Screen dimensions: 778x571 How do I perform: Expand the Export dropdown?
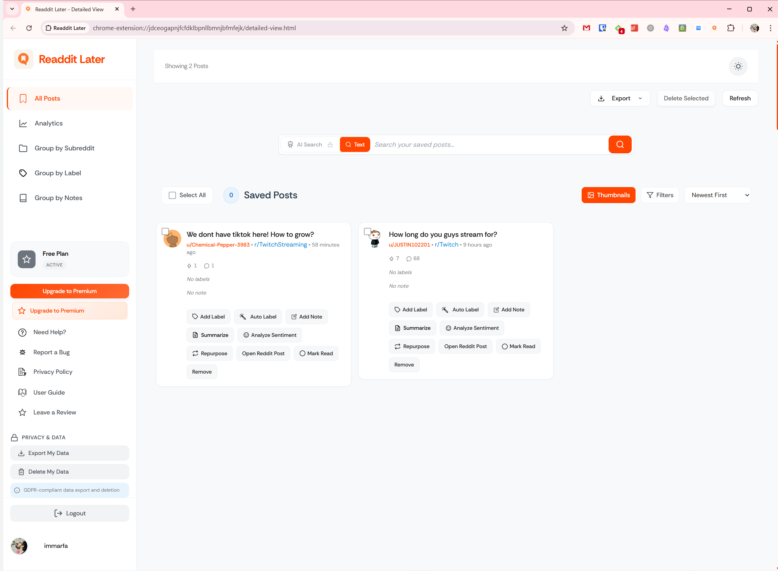(620, 99)
